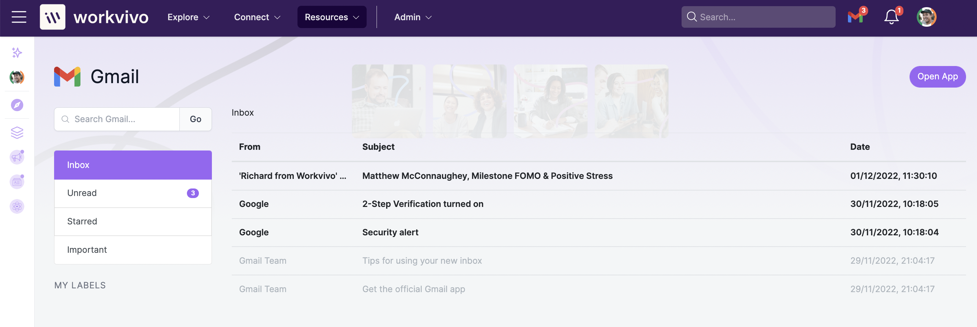Click the Date column header
This screenshot has height=327, width=977.
[x=860, y=147]
